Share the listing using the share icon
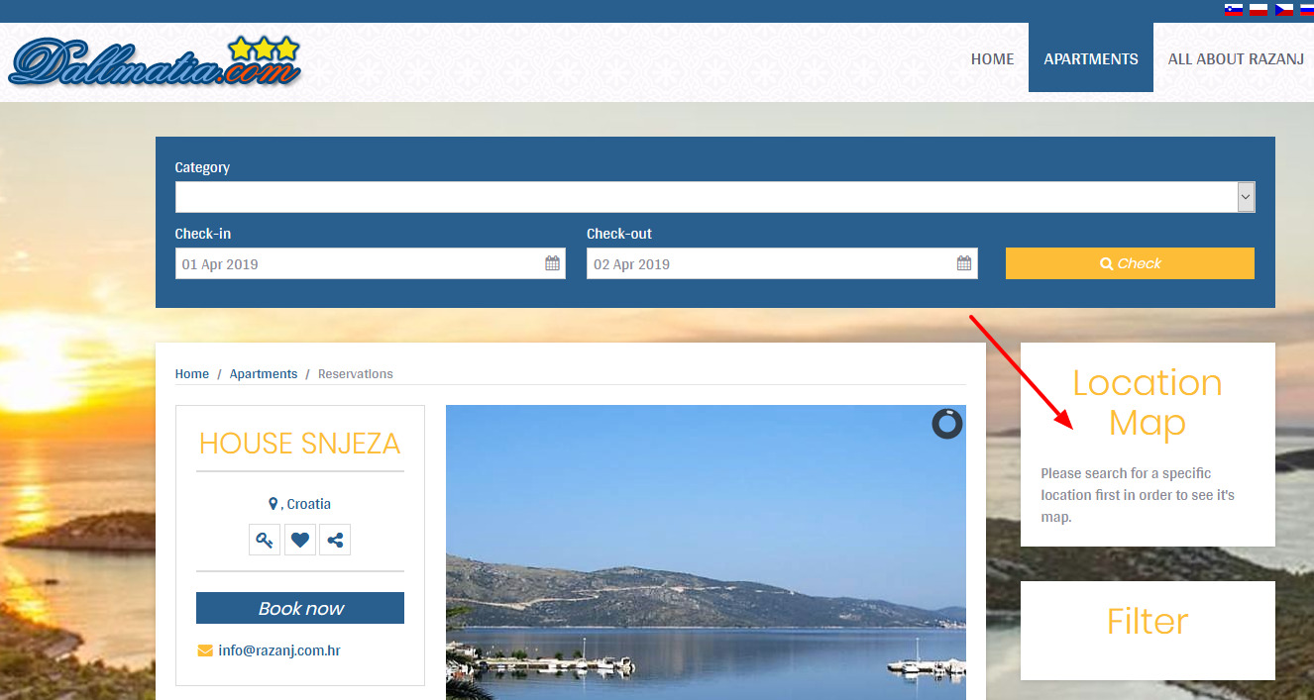This screenshot has width=1314, height=700. [335, 541]
